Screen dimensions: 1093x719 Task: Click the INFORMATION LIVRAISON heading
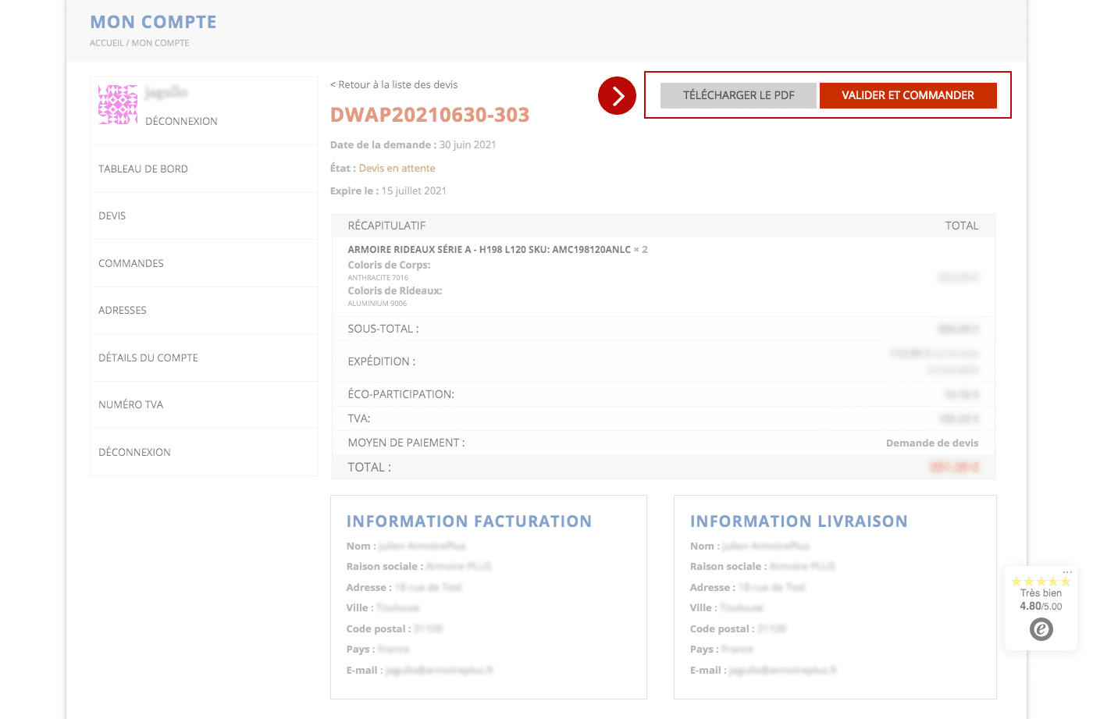tap(799, 521)
